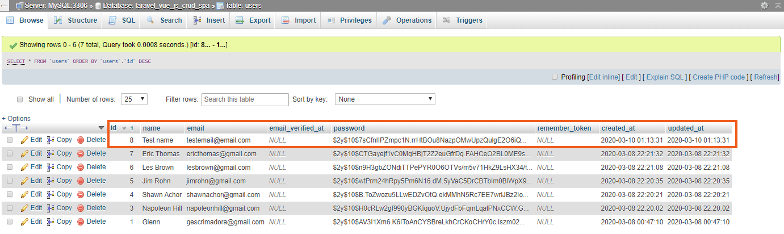
Task: Open the SQL tab
Action: [122, 20]
